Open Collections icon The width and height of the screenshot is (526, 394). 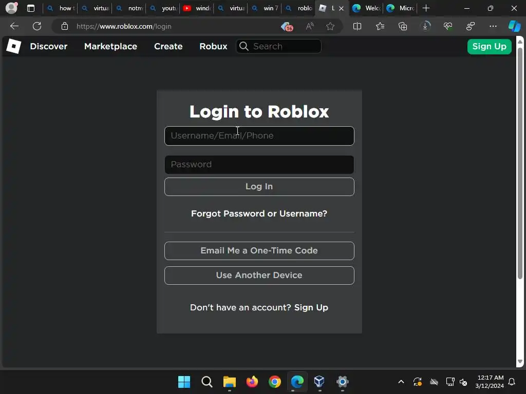(x=403, y=26)
